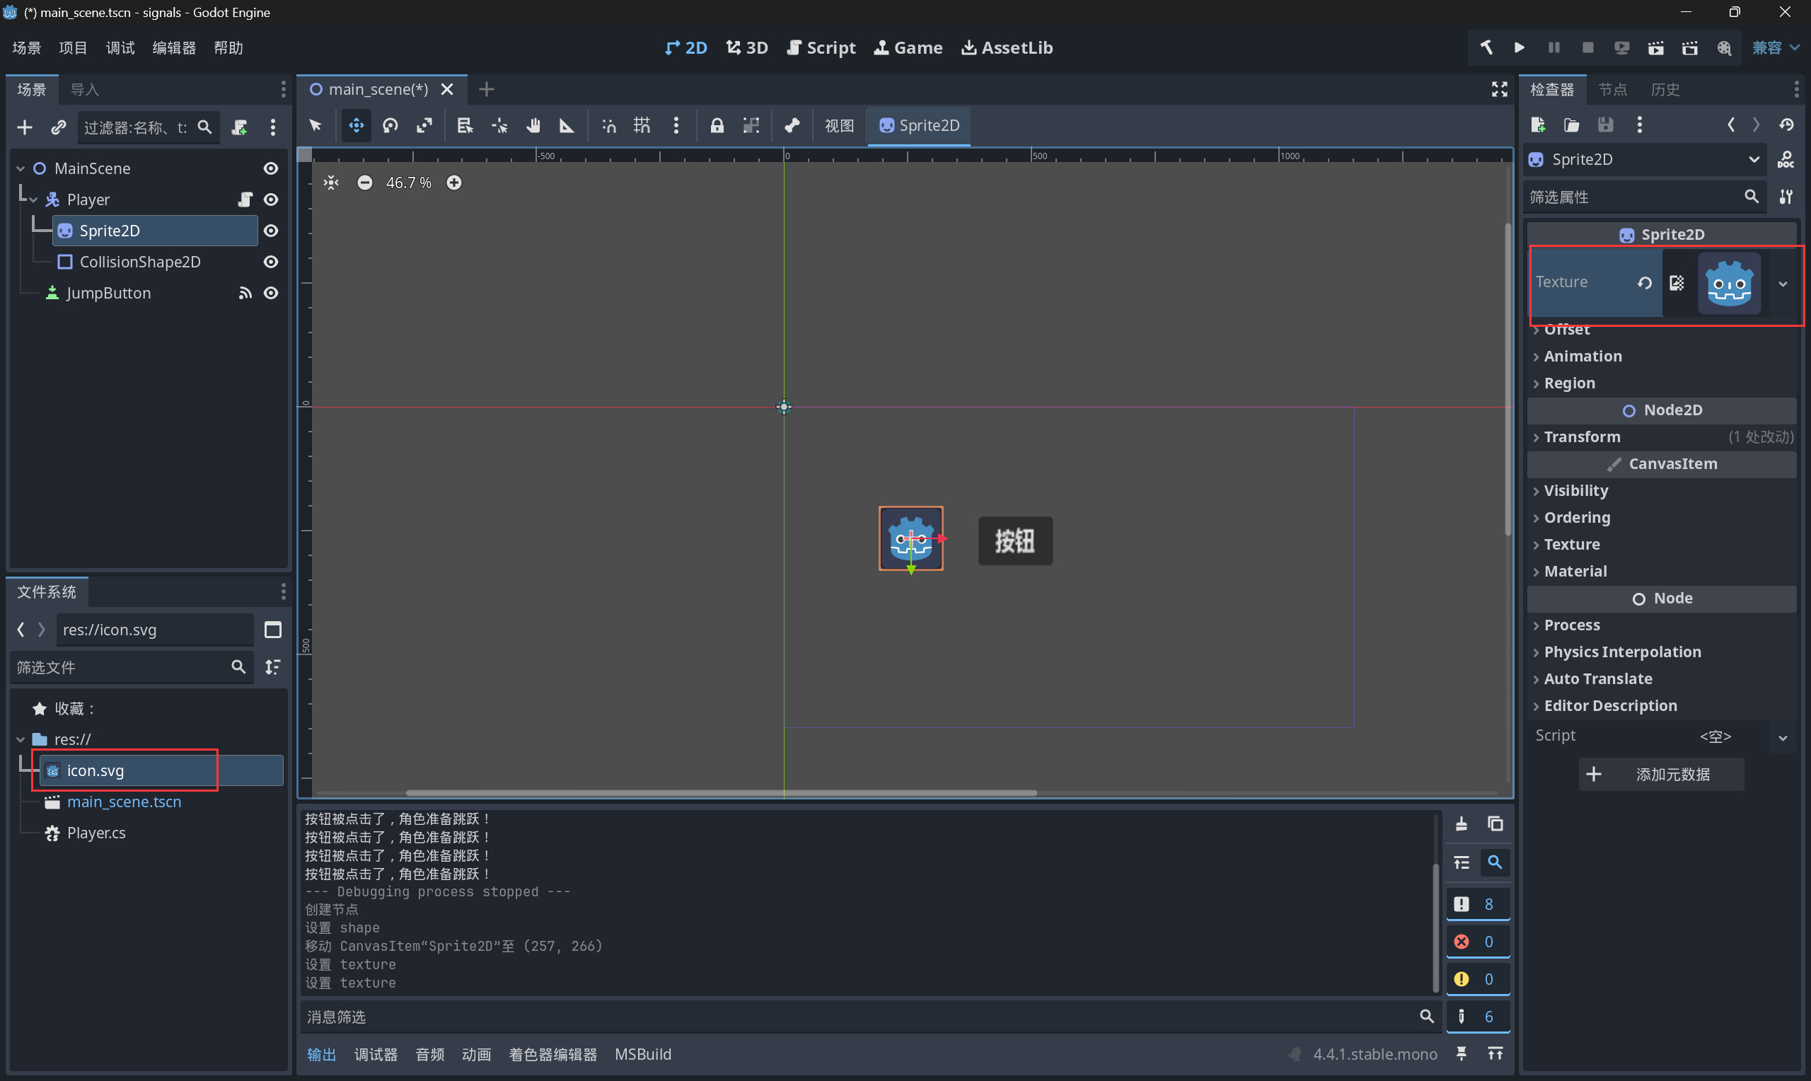Screen dimensions: 1811x1081
Task: Clear the output log
Action: click(x=1462, y=824)
